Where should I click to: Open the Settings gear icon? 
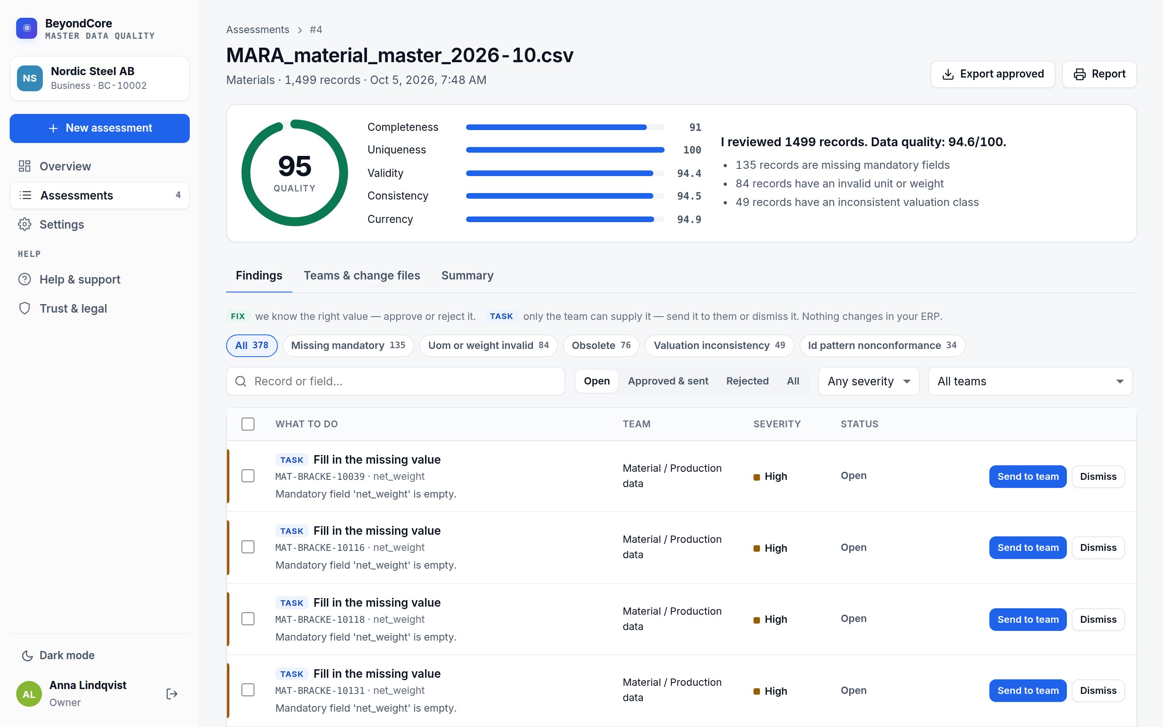coord(25,225)
